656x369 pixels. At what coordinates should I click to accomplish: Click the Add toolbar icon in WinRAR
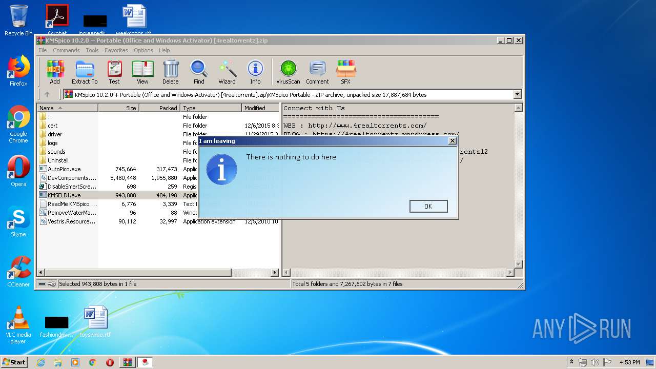55,72
